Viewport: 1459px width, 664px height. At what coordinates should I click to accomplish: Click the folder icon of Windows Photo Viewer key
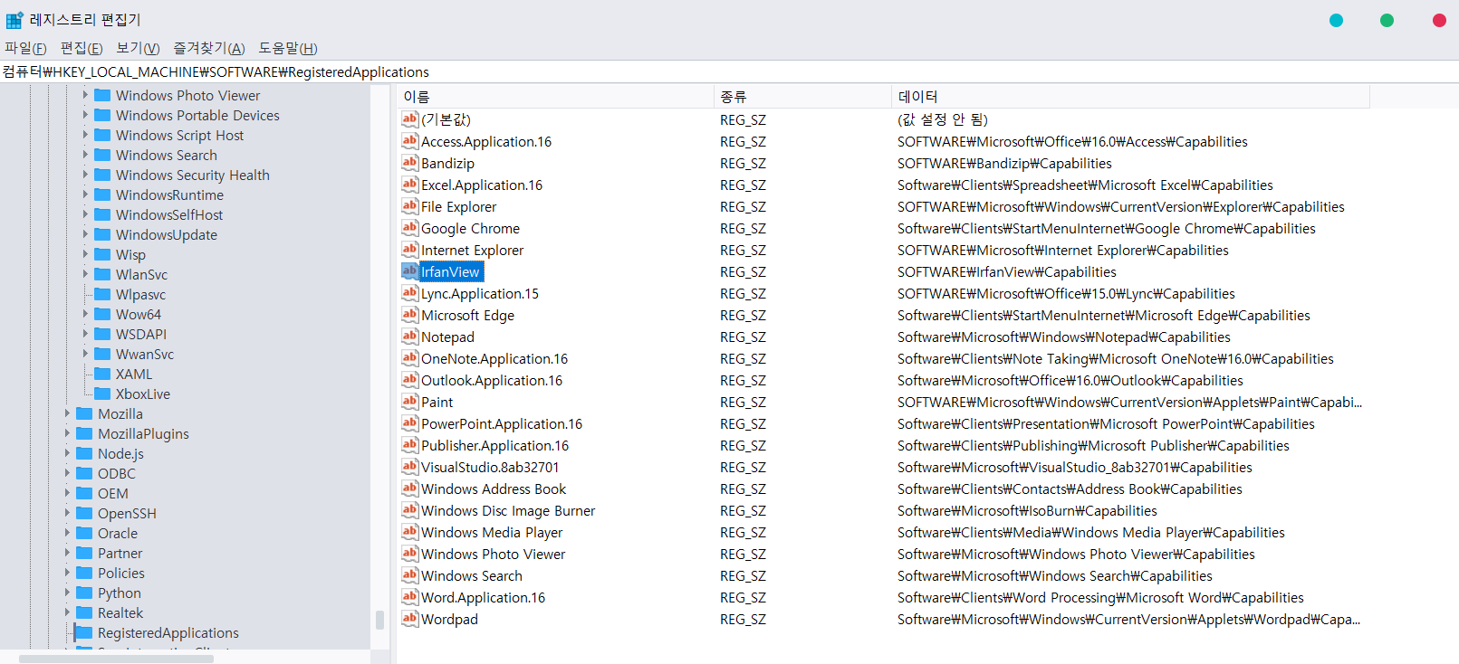pyautogui.click(x=102, y=95)
